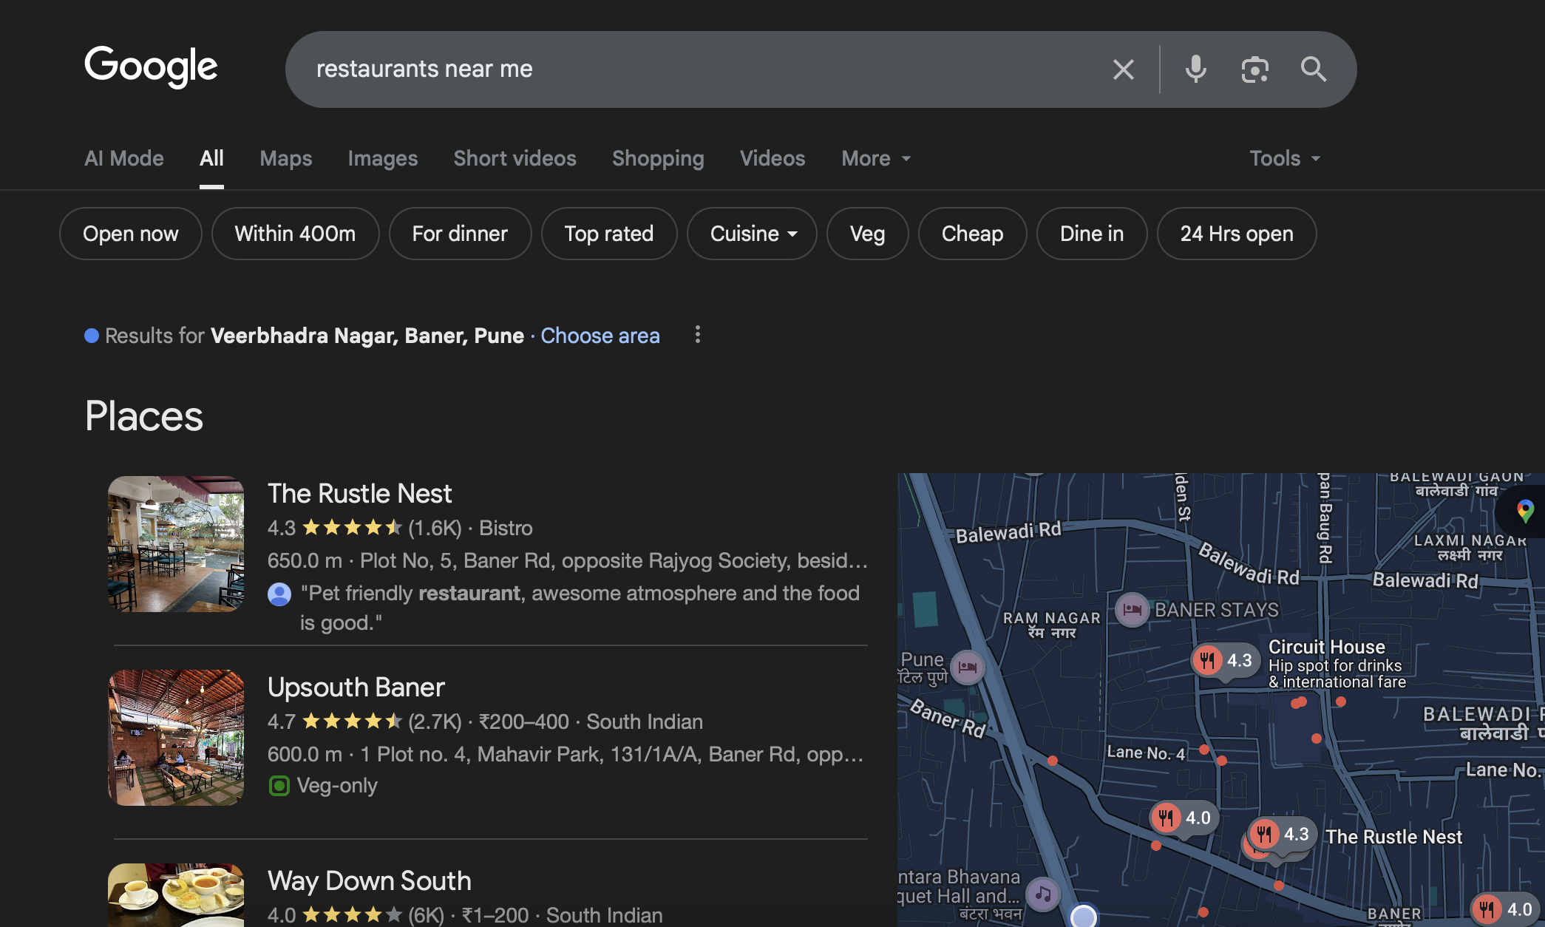The height and width of the screenshot is (927, 1545).
Task: Open The Rustle Nest place listing
Action: (x=359, y=493)
